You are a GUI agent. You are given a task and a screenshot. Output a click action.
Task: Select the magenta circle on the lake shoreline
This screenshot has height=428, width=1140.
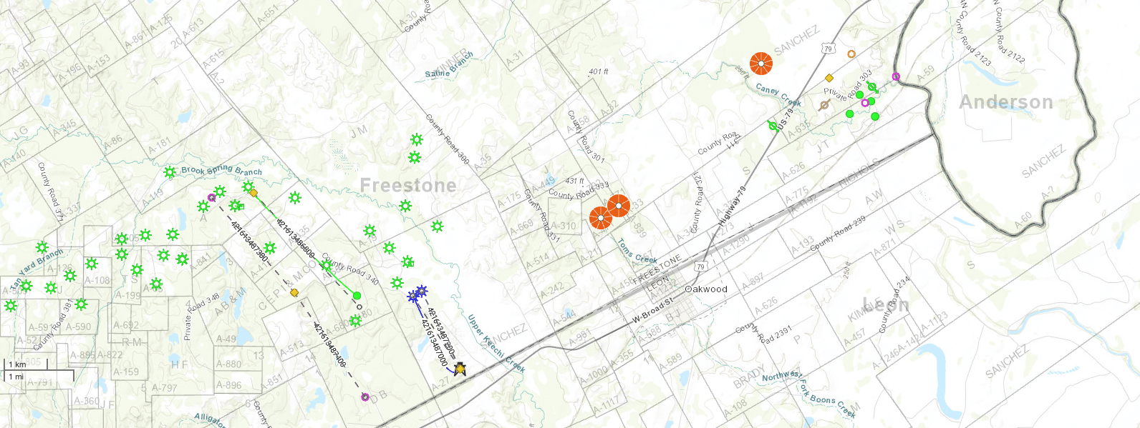point(896,76)
